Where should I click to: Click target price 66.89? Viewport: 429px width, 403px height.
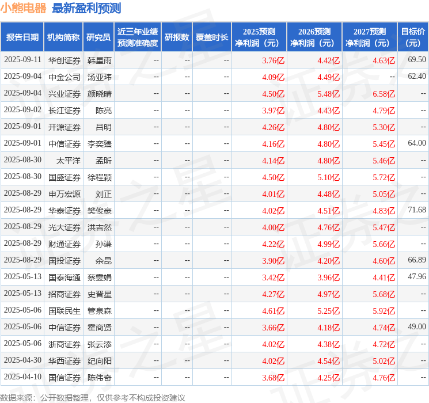417,260
